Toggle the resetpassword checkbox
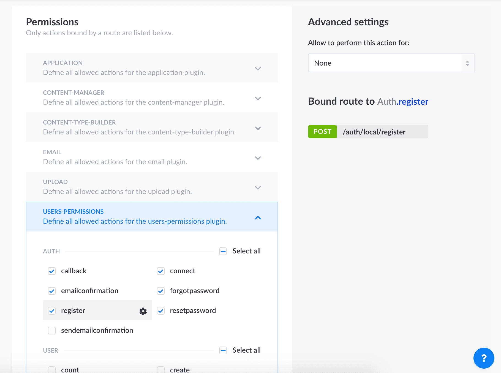501x373 pixels. click(161, 311)
